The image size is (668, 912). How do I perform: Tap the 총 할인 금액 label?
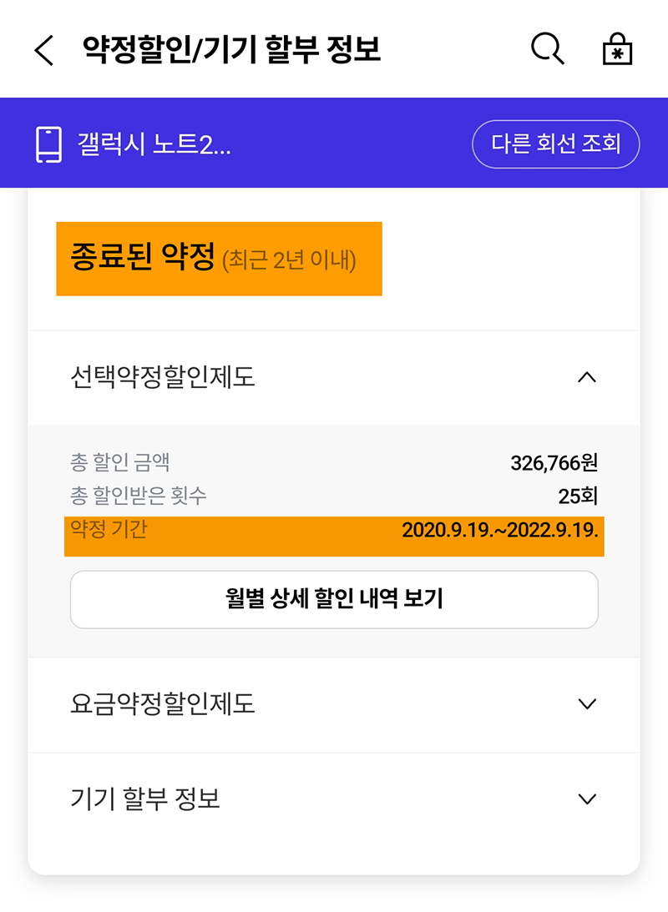click(120, 462)
